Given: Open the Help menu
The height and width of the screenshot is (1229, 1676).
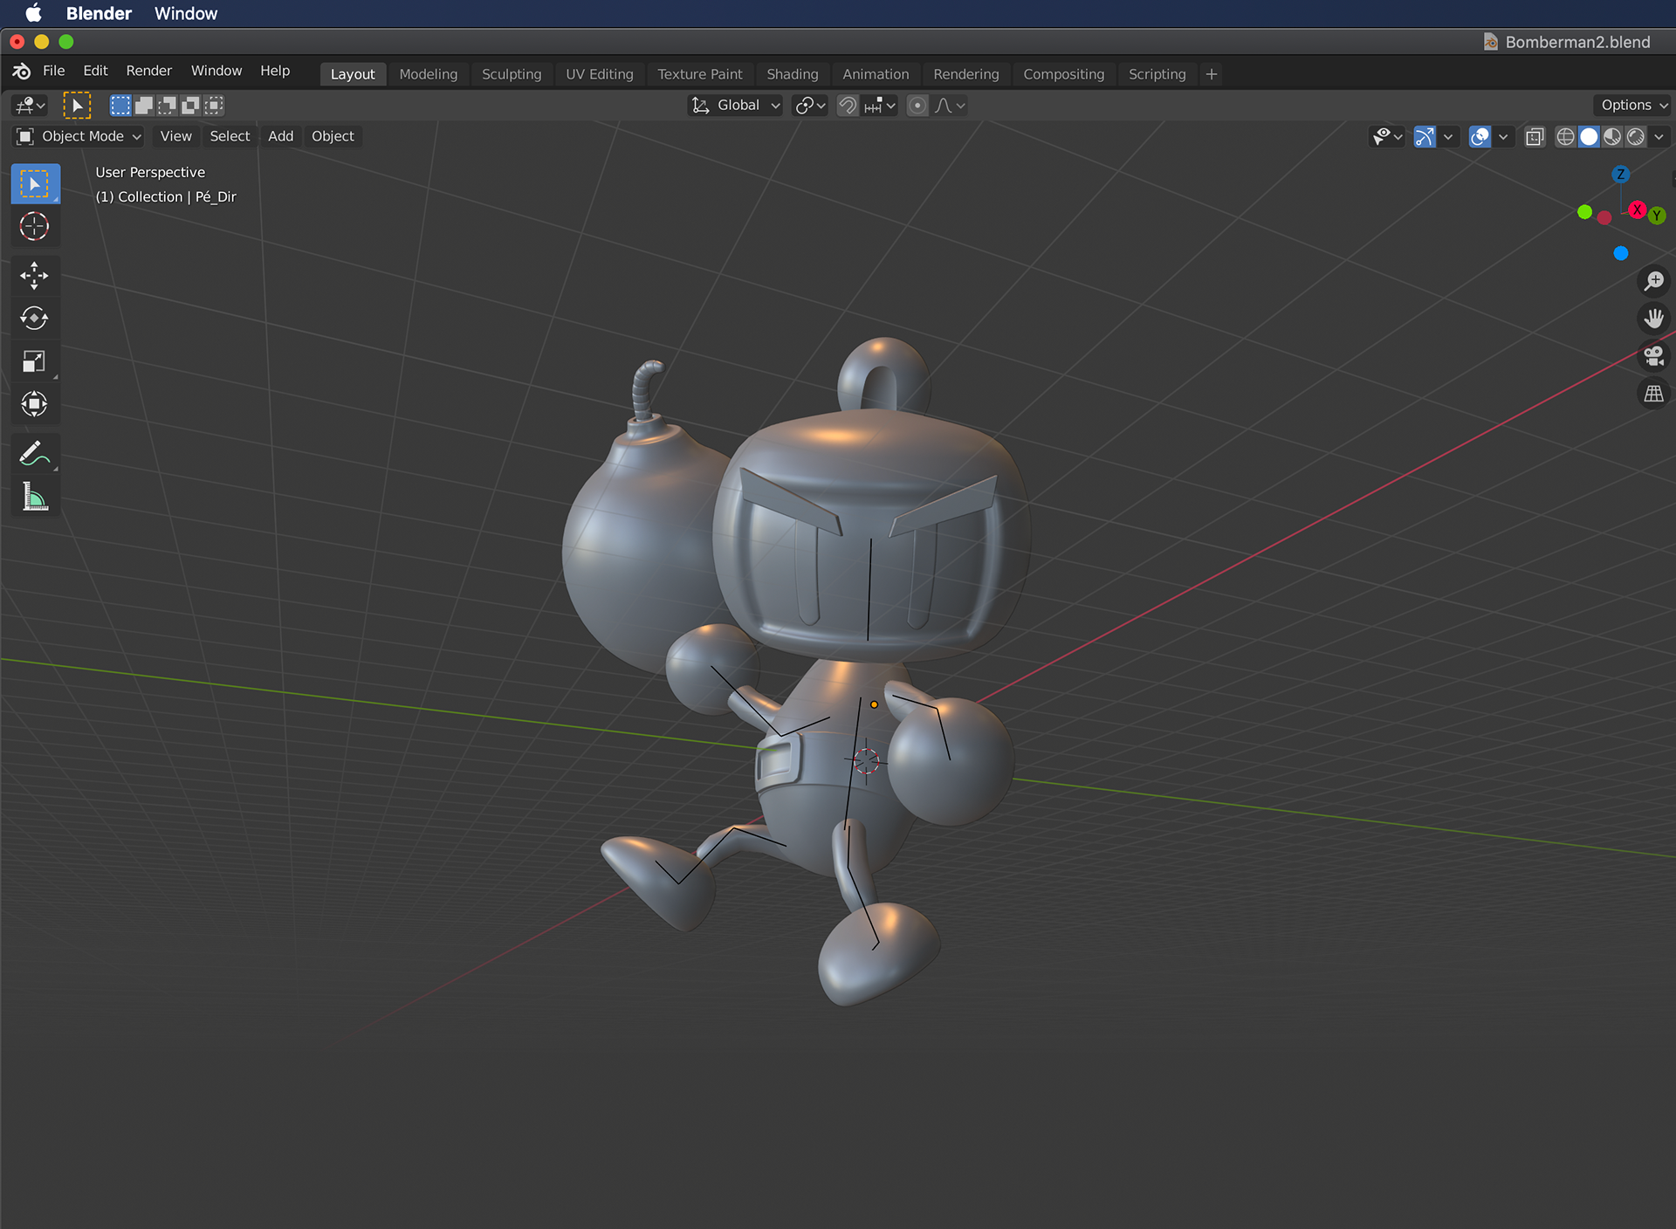Looking at the screenshot, I should click(x=275, y=72).
